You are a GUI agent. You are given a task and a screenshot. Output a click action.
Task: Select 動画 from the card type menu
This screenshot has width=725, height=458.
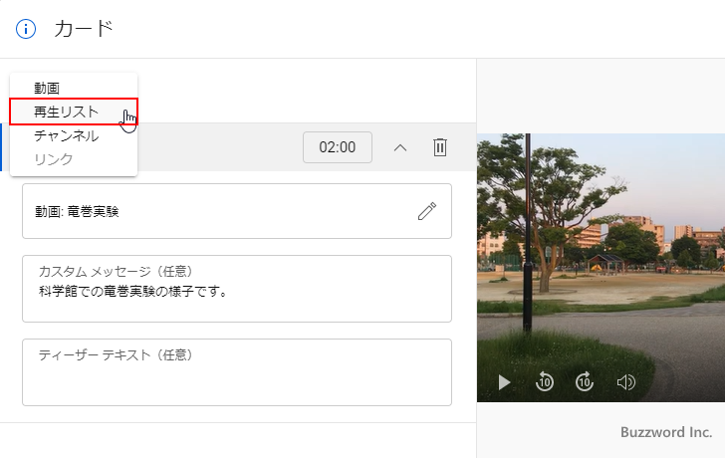74,88
